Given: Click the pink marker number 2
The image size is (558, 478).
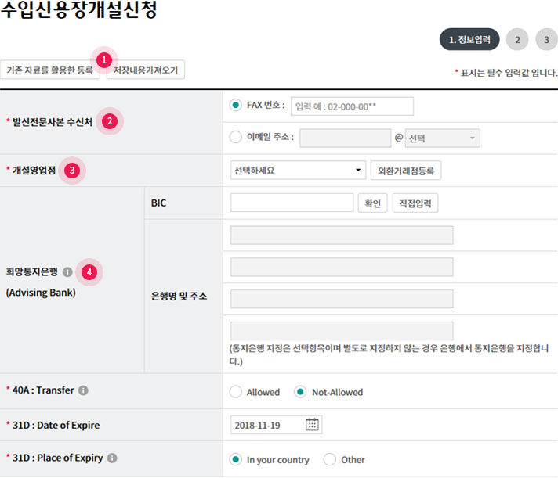Looking at the screenshot, I should (x=110, y=121).
